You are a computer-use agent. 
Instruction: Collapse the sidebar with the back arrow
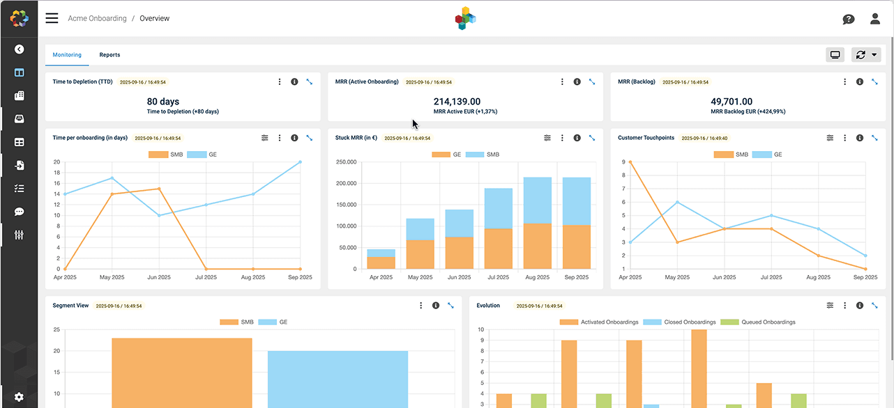click(x=19, y=49)
